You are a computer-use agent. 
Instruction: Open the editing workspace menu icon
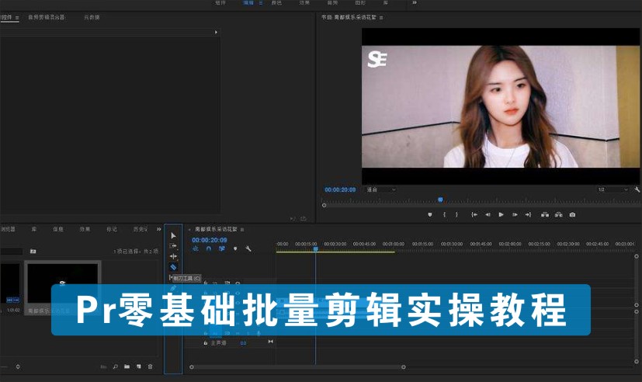point(260,3)
